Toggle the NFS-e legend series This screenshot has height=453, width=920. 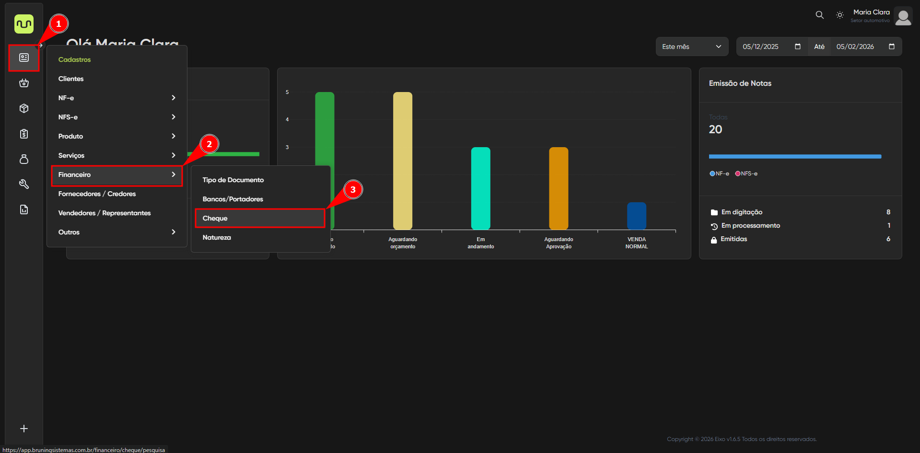click(x=746, y=174)
